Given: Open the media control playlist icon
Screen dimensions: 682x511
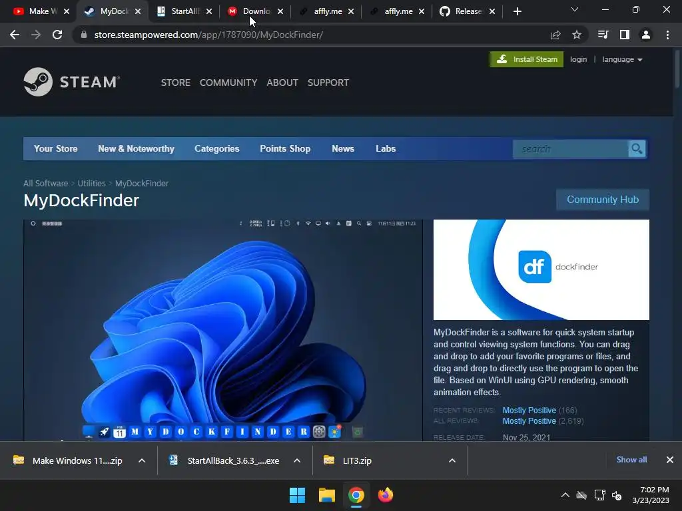Looking at the screenshot, I should coord(603,35).
